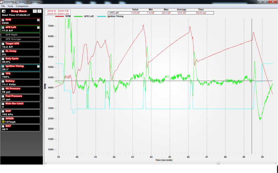Uncheck the RPM channel checkbox
278x173 pixels.
coord(3,20)
